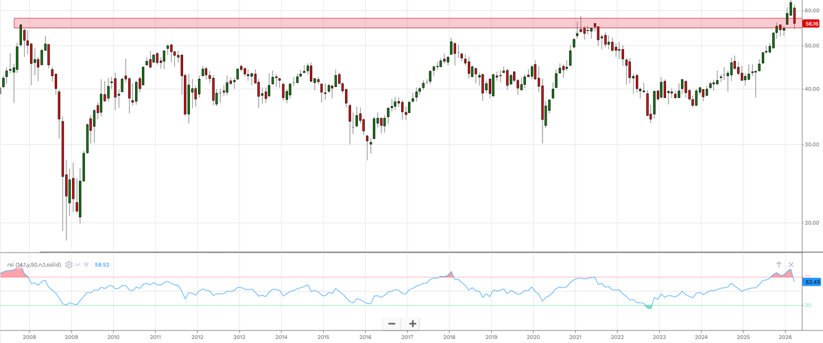
Task: Expand the RSI indicator chevron menu
Action: point(77,264)
